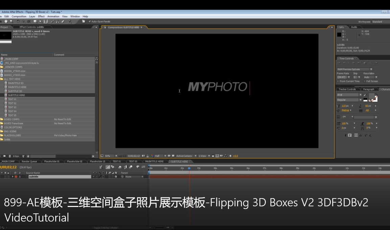Select the Hand tool
The image size is (390, 230).
[6, 21]
